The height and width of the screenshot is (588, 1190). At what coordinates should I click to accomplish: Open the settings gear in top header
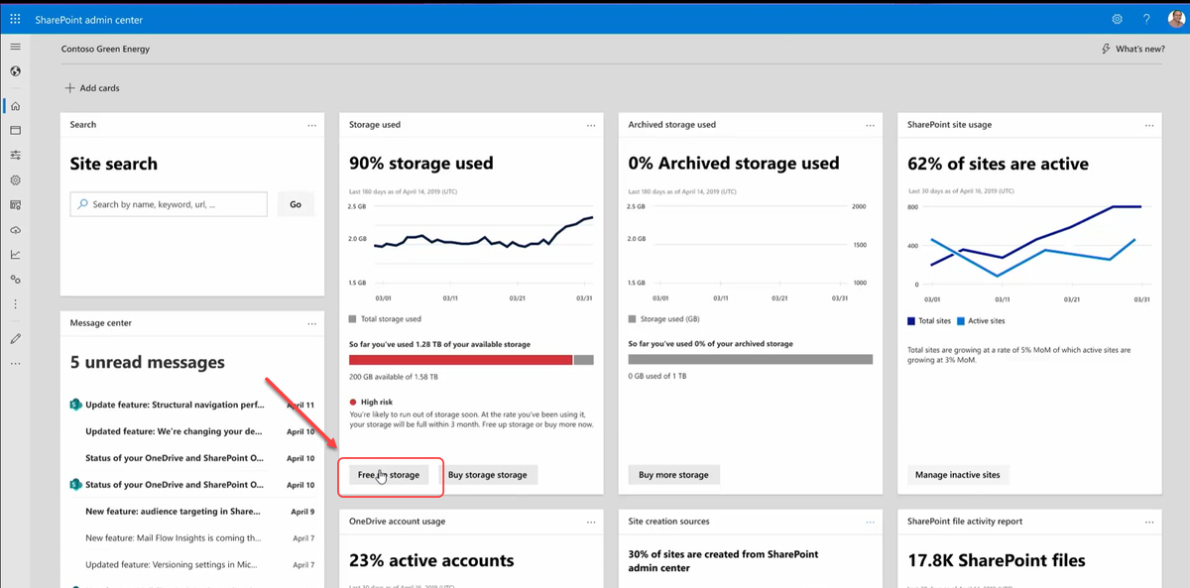click(1117, 19)
